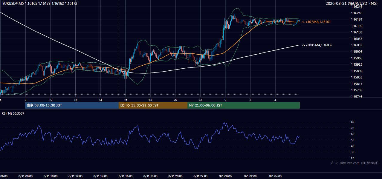Click the 2026-08-31 EUR/USD (M5) chart title
Image resolution: width=382 pixels, height=179 pixels.
tap(352, 3)
